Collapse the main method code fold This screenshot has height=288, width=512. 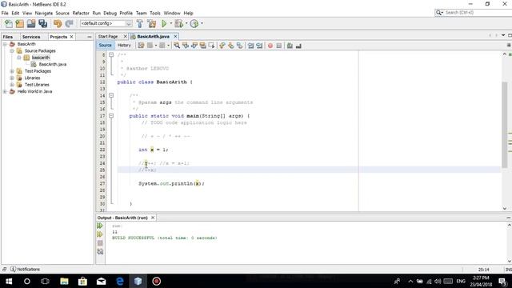tap(111, 115)
